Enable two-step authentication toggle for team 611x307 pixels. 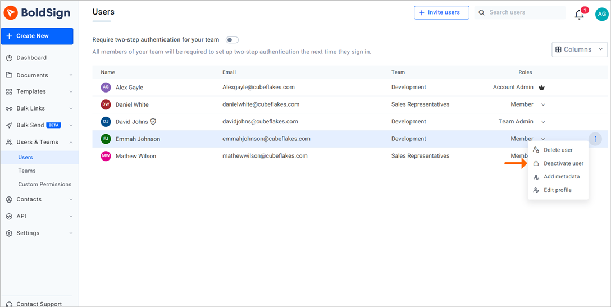click(x=232, y=40)
